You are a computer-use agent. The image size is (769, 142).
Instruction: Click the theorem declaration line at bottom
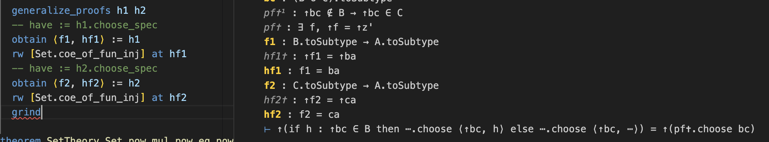coord(116,139)
